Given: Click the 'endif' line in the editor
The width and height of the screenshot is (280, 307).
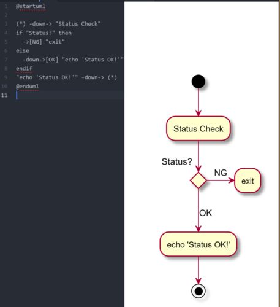Looking at the screenshot, I should [24, 68].
